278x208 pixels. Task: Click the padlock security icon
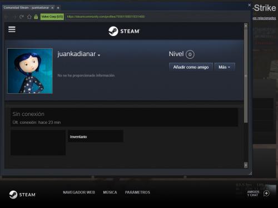click(x=36, y=17)
